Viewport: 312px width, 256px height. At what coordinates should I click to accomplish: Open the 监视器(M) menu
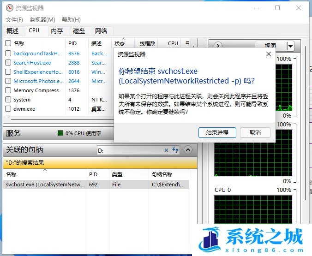click(42, 19)
